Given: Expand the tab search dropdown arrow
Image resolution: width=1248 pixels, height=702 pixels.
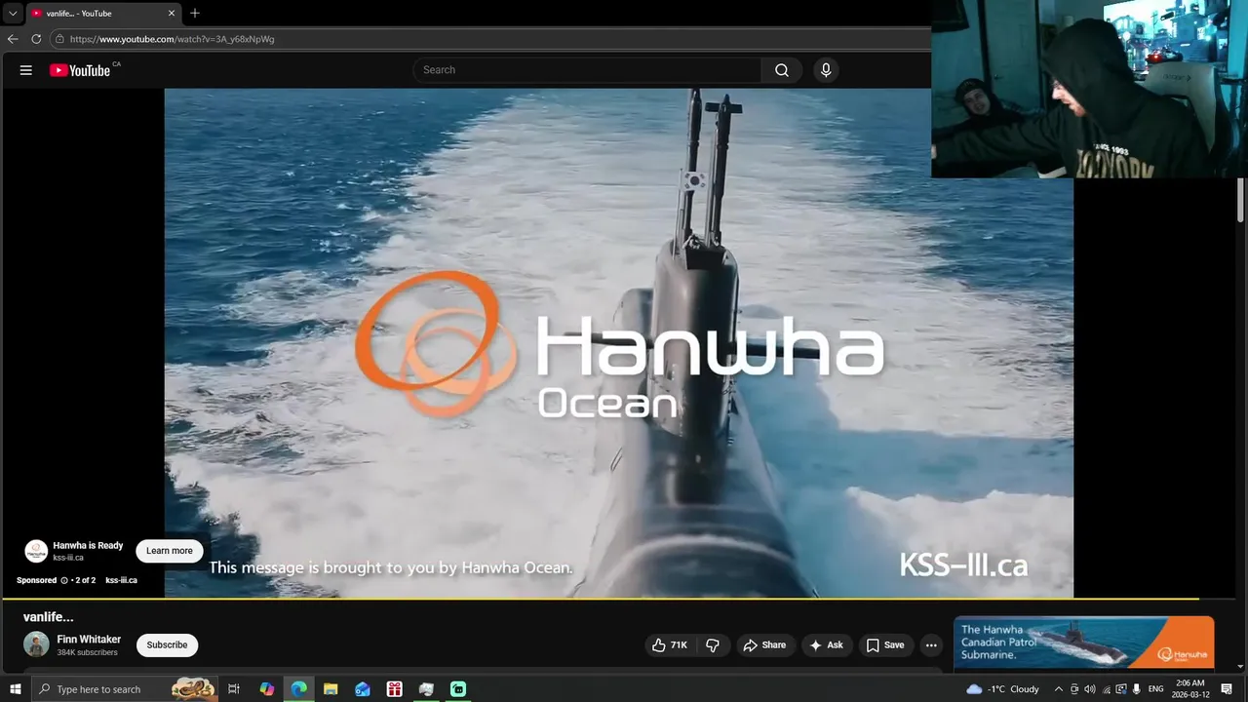Looking at the screenshot, I should [13, 14].
